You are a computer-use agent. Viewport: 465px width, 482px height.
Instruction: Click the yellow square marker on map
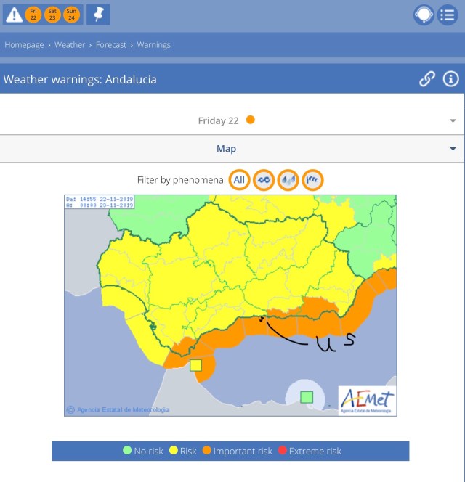195,365
